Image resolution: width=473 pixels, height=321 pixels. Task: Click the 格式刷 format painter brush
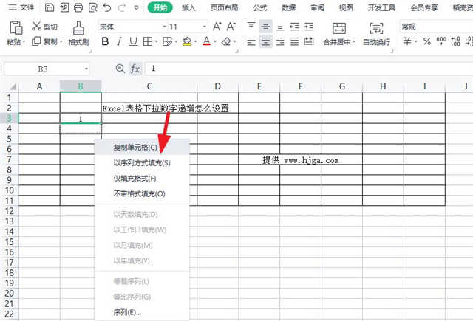tap(78, 28)
